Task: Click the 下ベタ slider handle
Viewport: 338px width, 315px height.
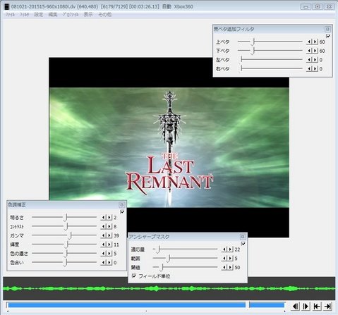Action: (x=253, y=51)
